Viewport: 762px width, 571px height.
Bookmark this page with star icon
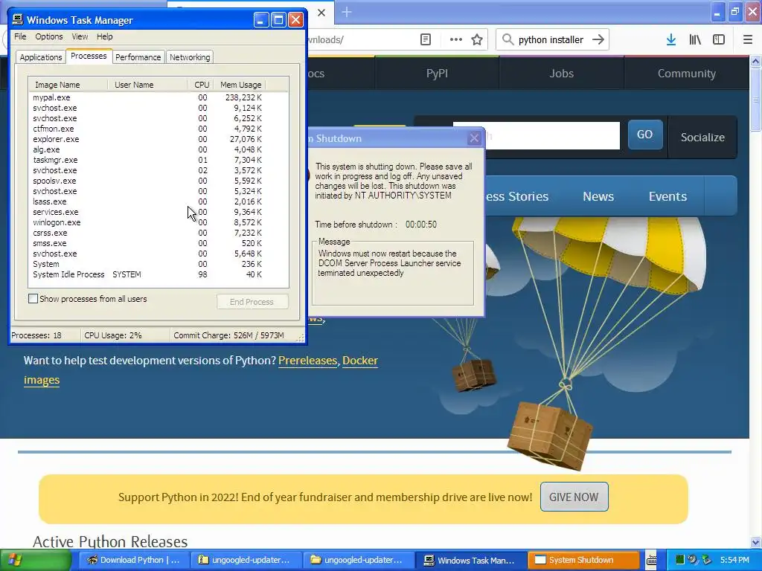tap(477, 39)
